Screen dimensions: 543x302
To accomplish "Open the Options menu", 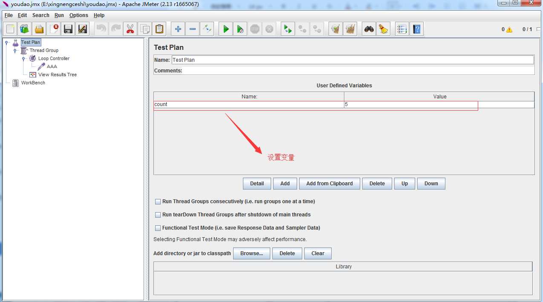I will click(79, 15).
